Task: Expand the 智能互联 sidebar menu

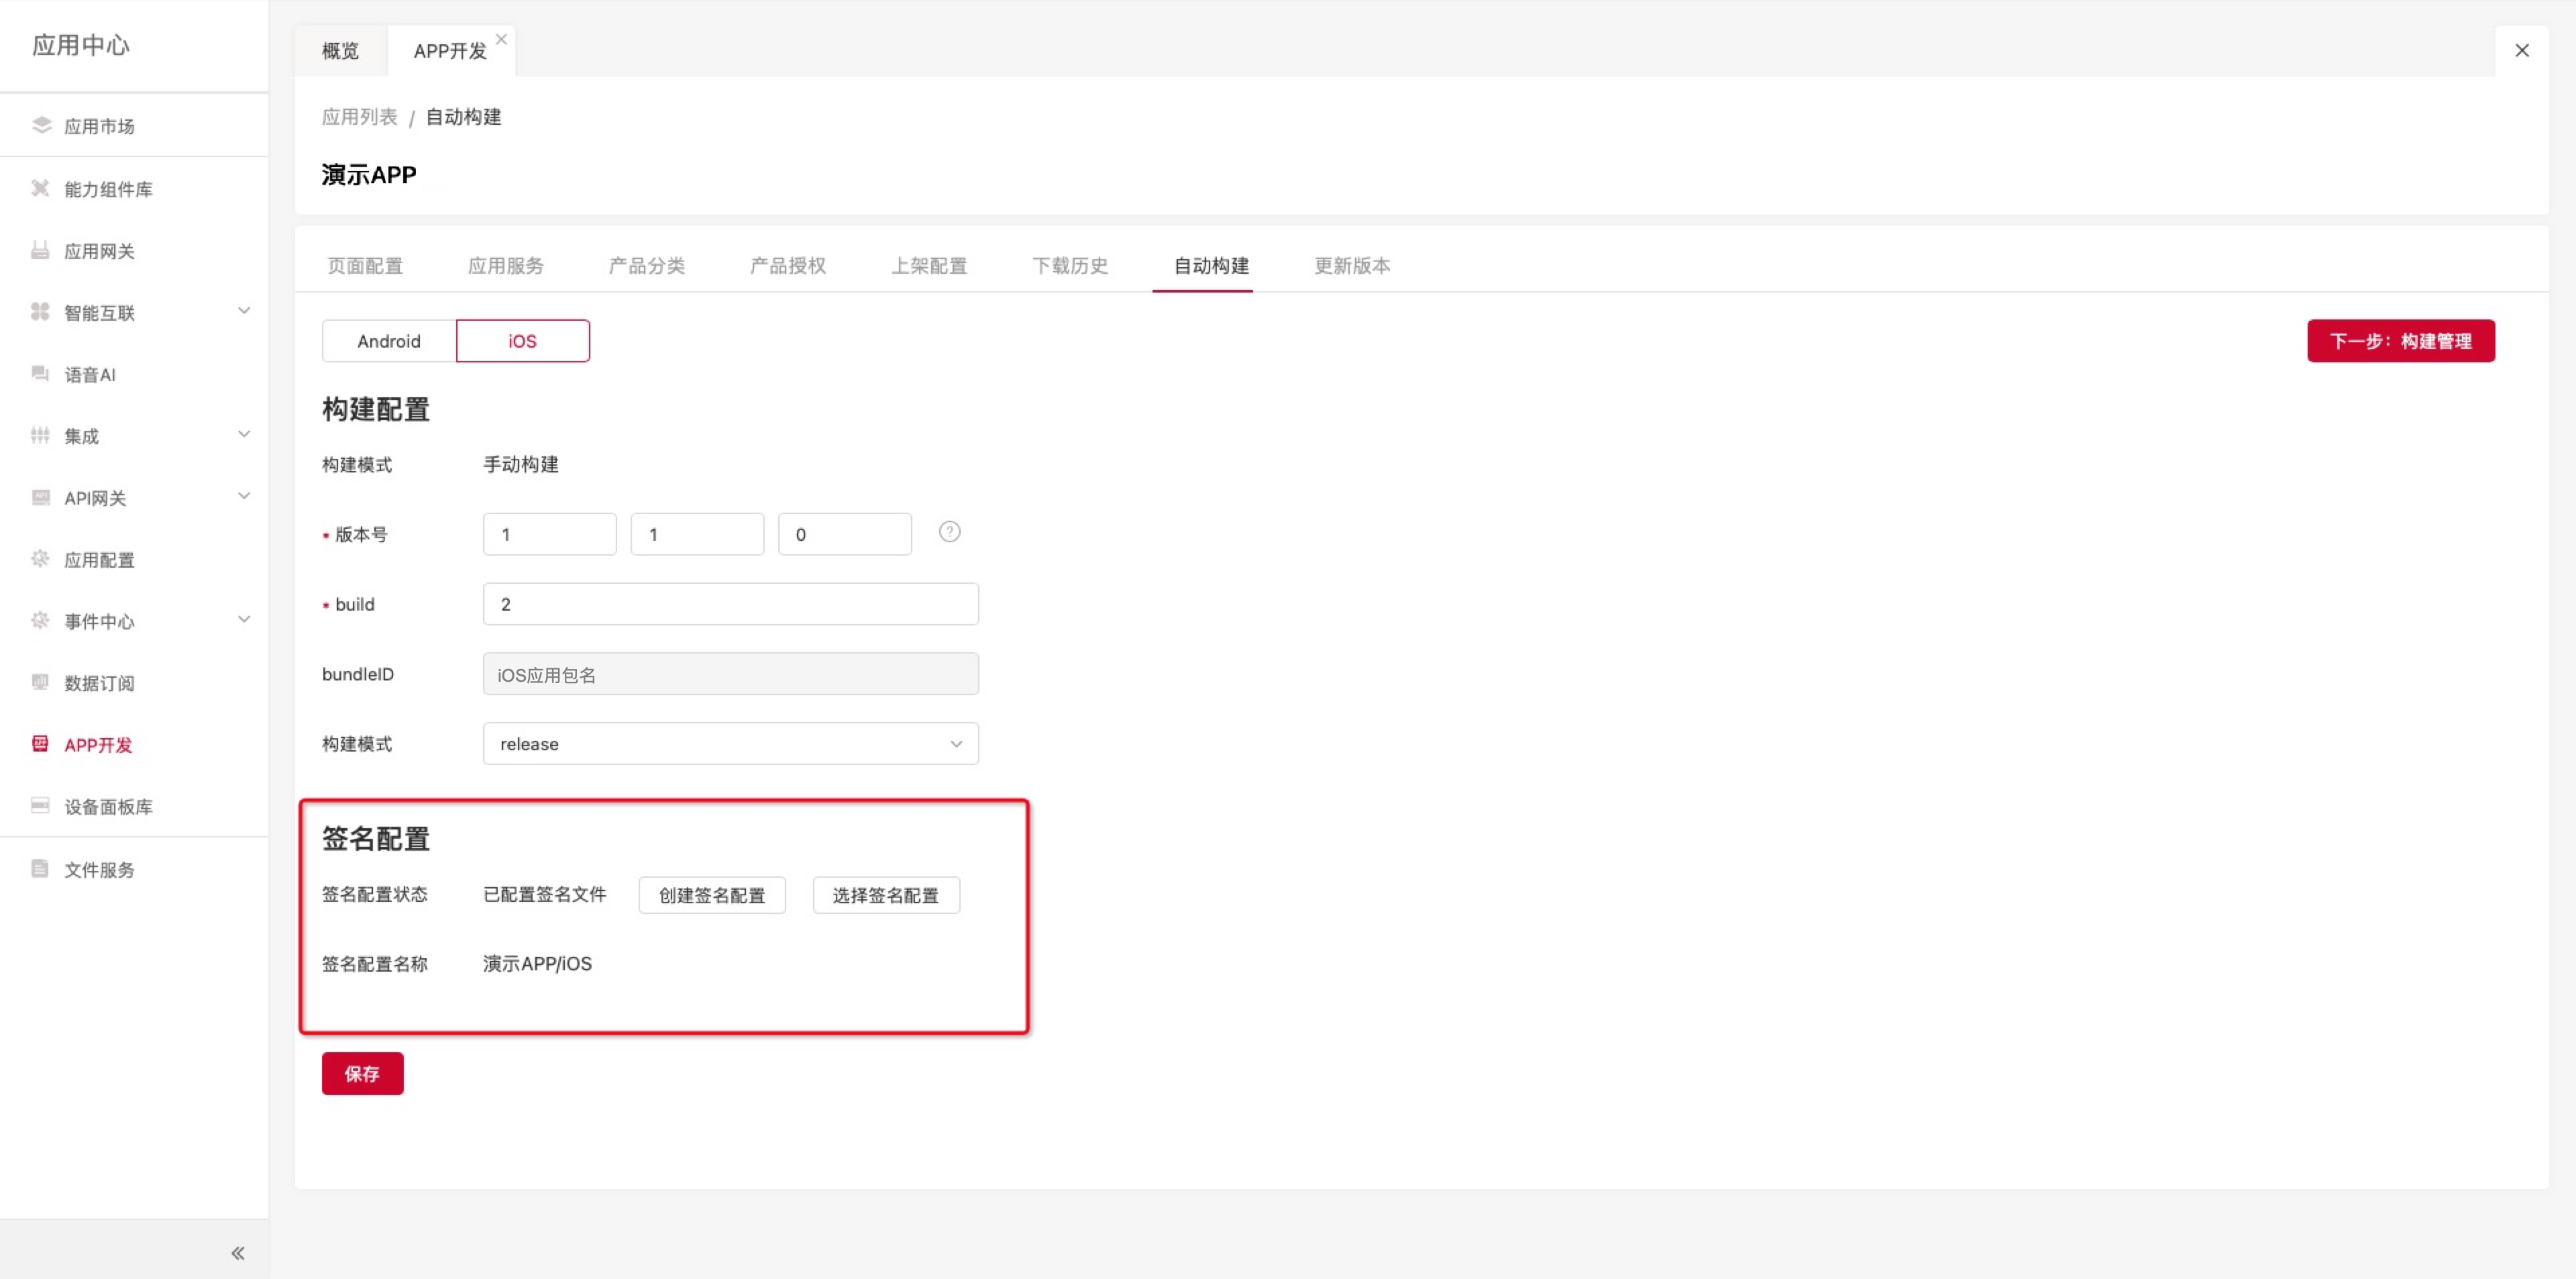Action: click(x=244, y=311)
